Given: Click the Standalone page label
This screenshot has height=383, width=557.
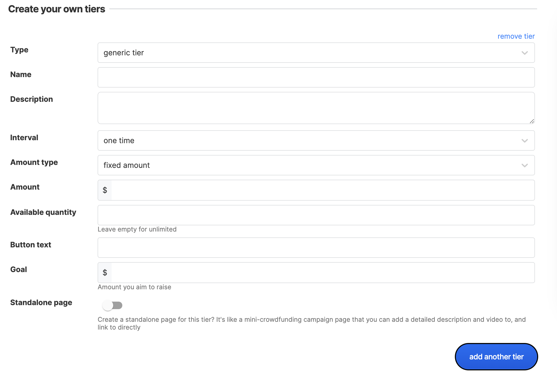Looking at the screenshot, I should [x=41, y=302].
